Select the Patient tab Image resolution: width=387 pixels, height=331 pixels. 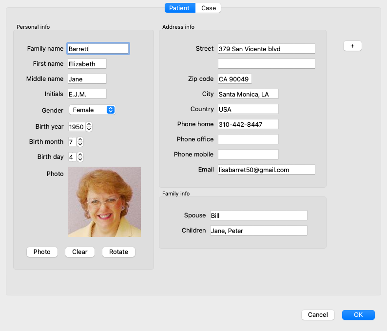[x=179, y=8]
